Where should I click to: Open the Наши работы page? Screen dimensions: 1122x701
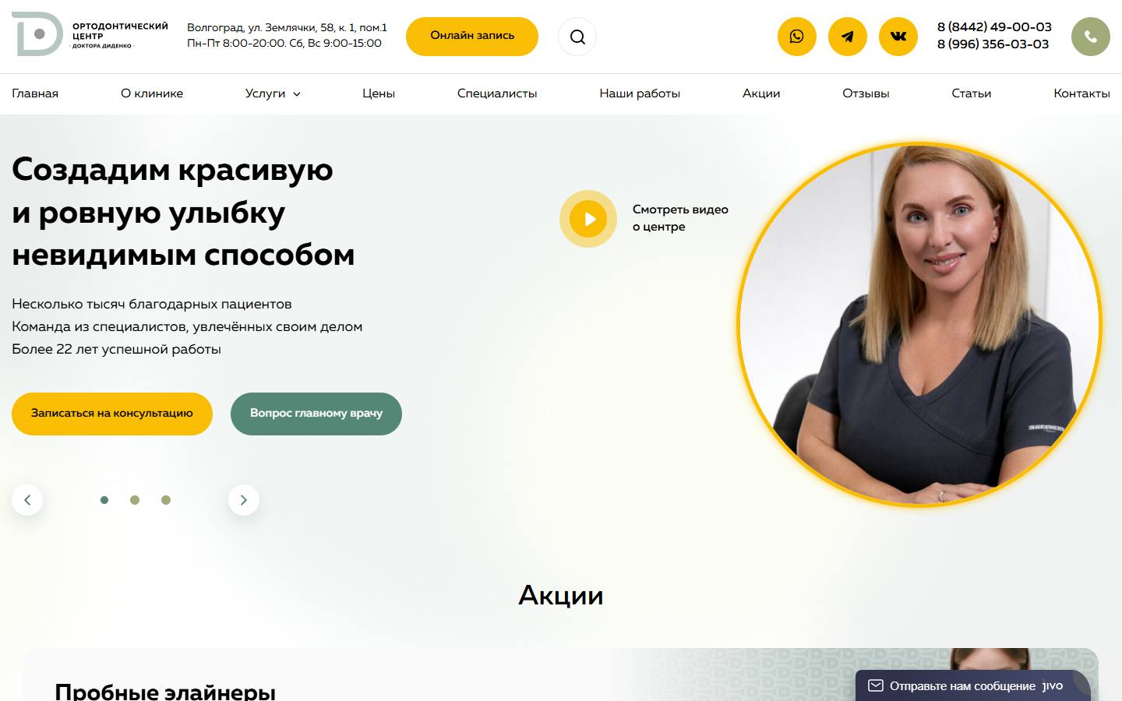tap(640, 93)
